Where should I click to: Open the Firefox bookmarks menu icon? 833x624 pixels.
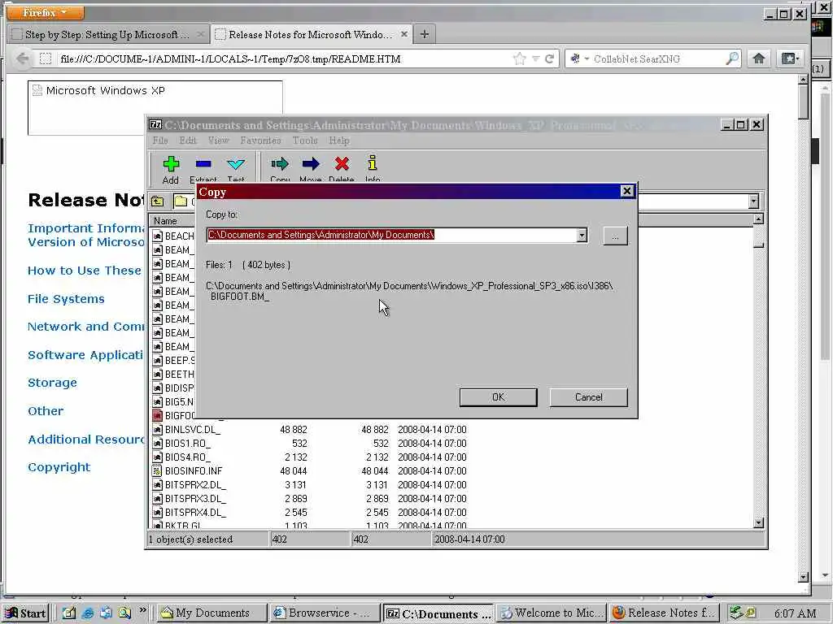pos(789,58)
